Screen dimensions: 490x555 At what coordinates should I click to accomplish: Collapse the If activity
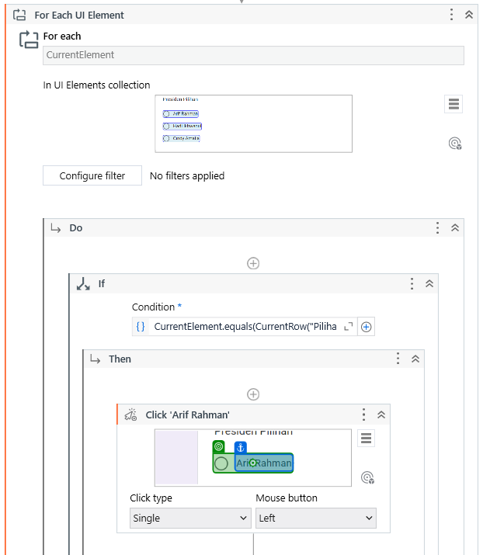(429, 284)
